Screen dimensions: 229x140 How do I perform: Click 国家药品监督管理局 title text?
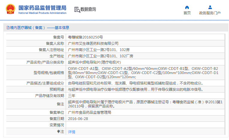42,8
